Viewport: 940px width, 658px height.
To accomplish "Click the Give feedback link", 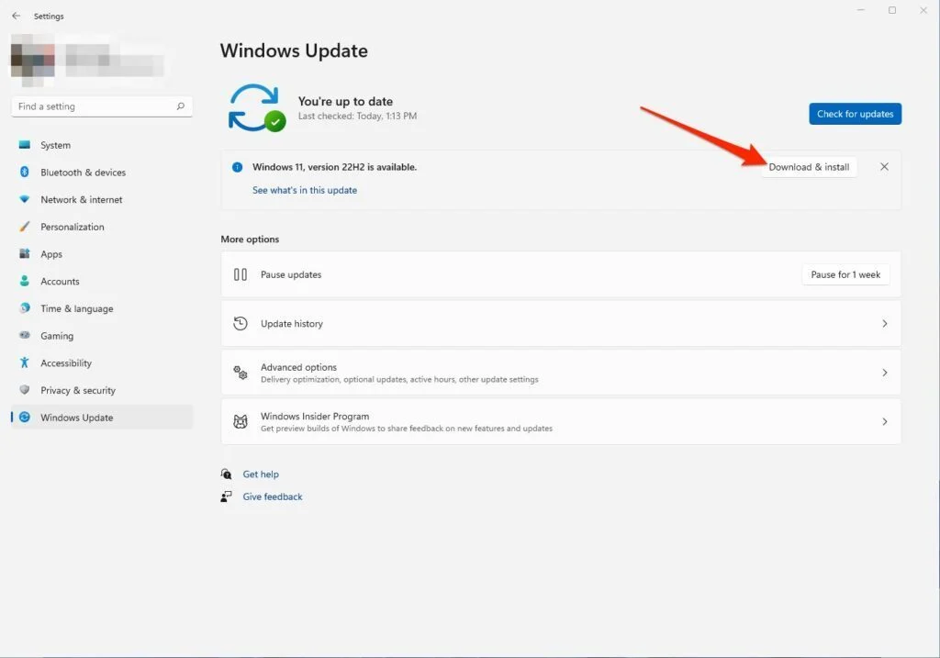I will point(273,496).
